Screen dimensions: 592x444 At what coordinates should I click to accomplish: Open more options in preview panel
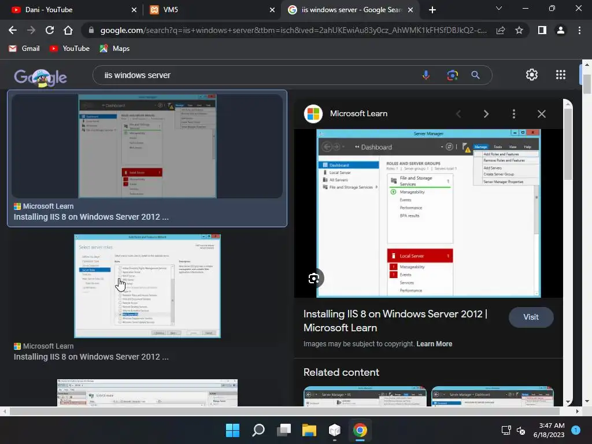point(513,114)
